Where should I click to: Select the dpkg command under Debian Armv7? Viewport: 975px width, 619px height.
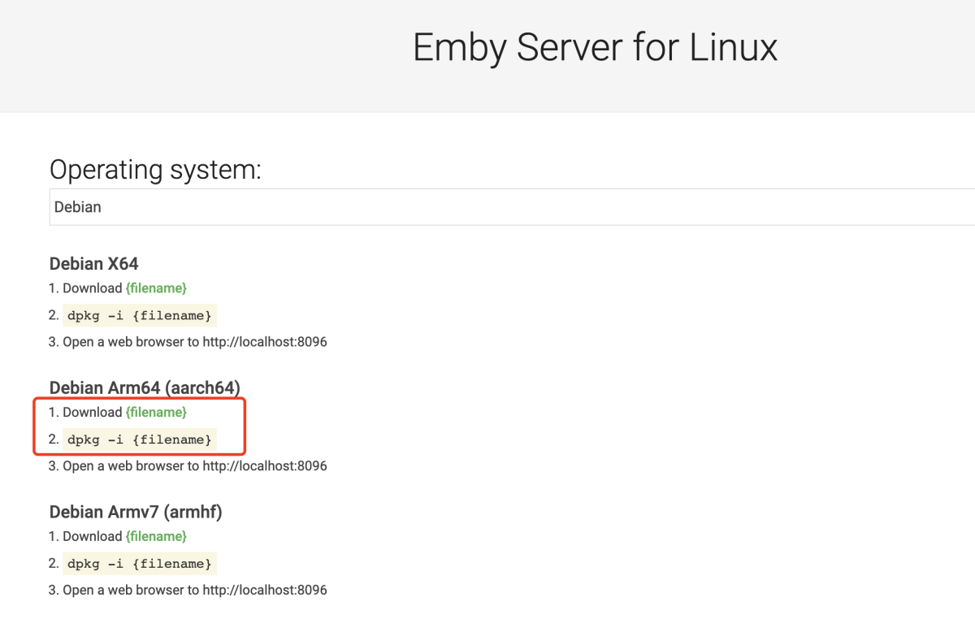pyautogui.click(x=140, y=564)
